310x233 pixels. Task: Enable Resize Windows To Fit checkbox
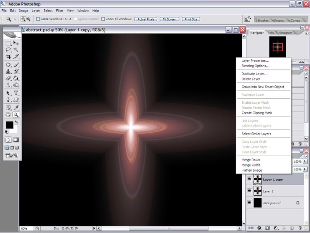click(x=38, y=19)
